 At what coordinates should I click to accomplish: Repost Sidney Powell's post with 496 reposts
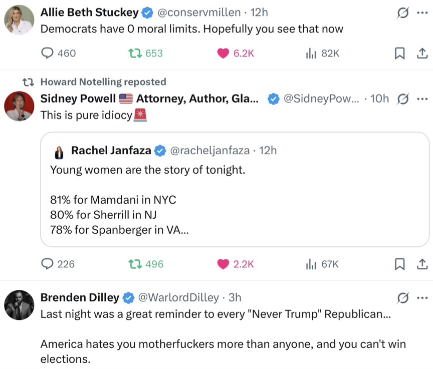[135, 264]
